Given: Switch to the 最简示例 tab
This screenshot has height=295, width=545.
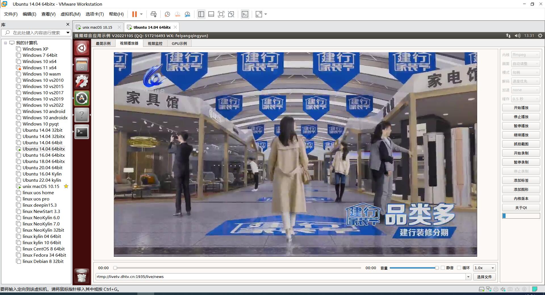Looking at the screenshot, I should coord(103,43).
